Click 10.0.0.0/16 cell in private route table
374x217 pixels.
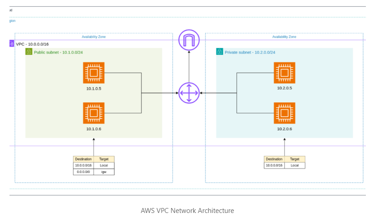(x=274, y=165)
